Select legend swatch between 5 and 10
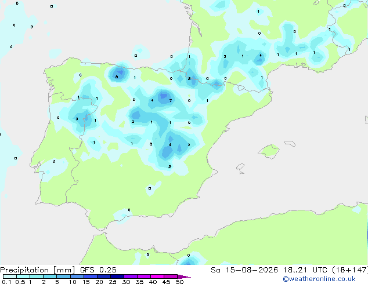368x284 pixels. (64, 276)
